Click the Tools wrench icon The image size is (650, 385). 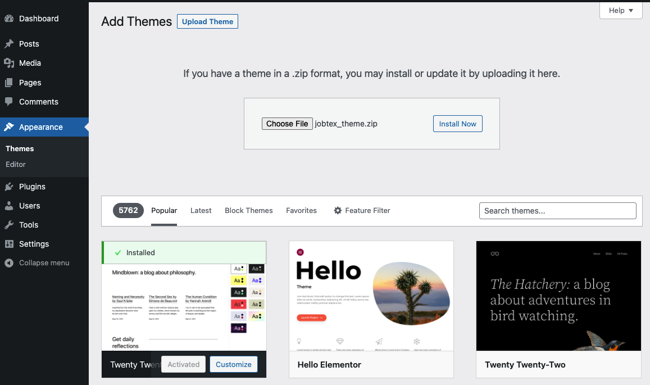click(8, 225)
